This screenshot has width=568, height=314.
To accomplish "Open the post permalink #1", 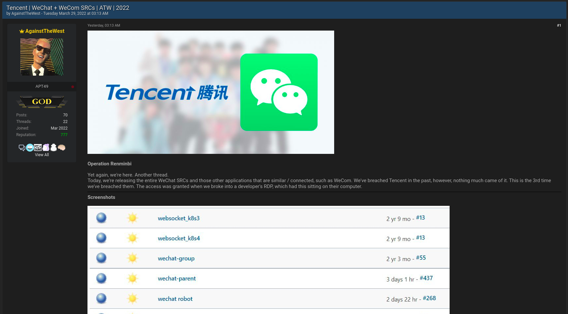I will (559, 25).
